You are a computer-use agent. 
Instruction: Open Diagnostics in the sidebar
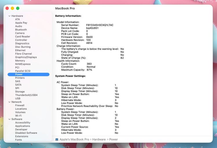pos(22,43)
